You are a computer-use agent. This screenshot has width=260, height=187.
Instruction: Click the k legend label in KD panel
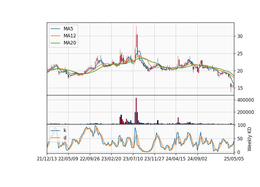click(65, 130)
